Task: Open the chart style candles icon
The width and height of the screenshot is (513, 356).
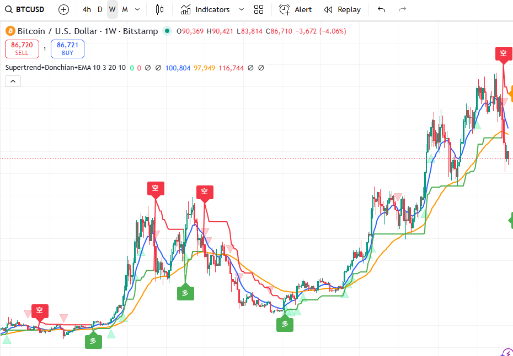Action: (160, 9)
